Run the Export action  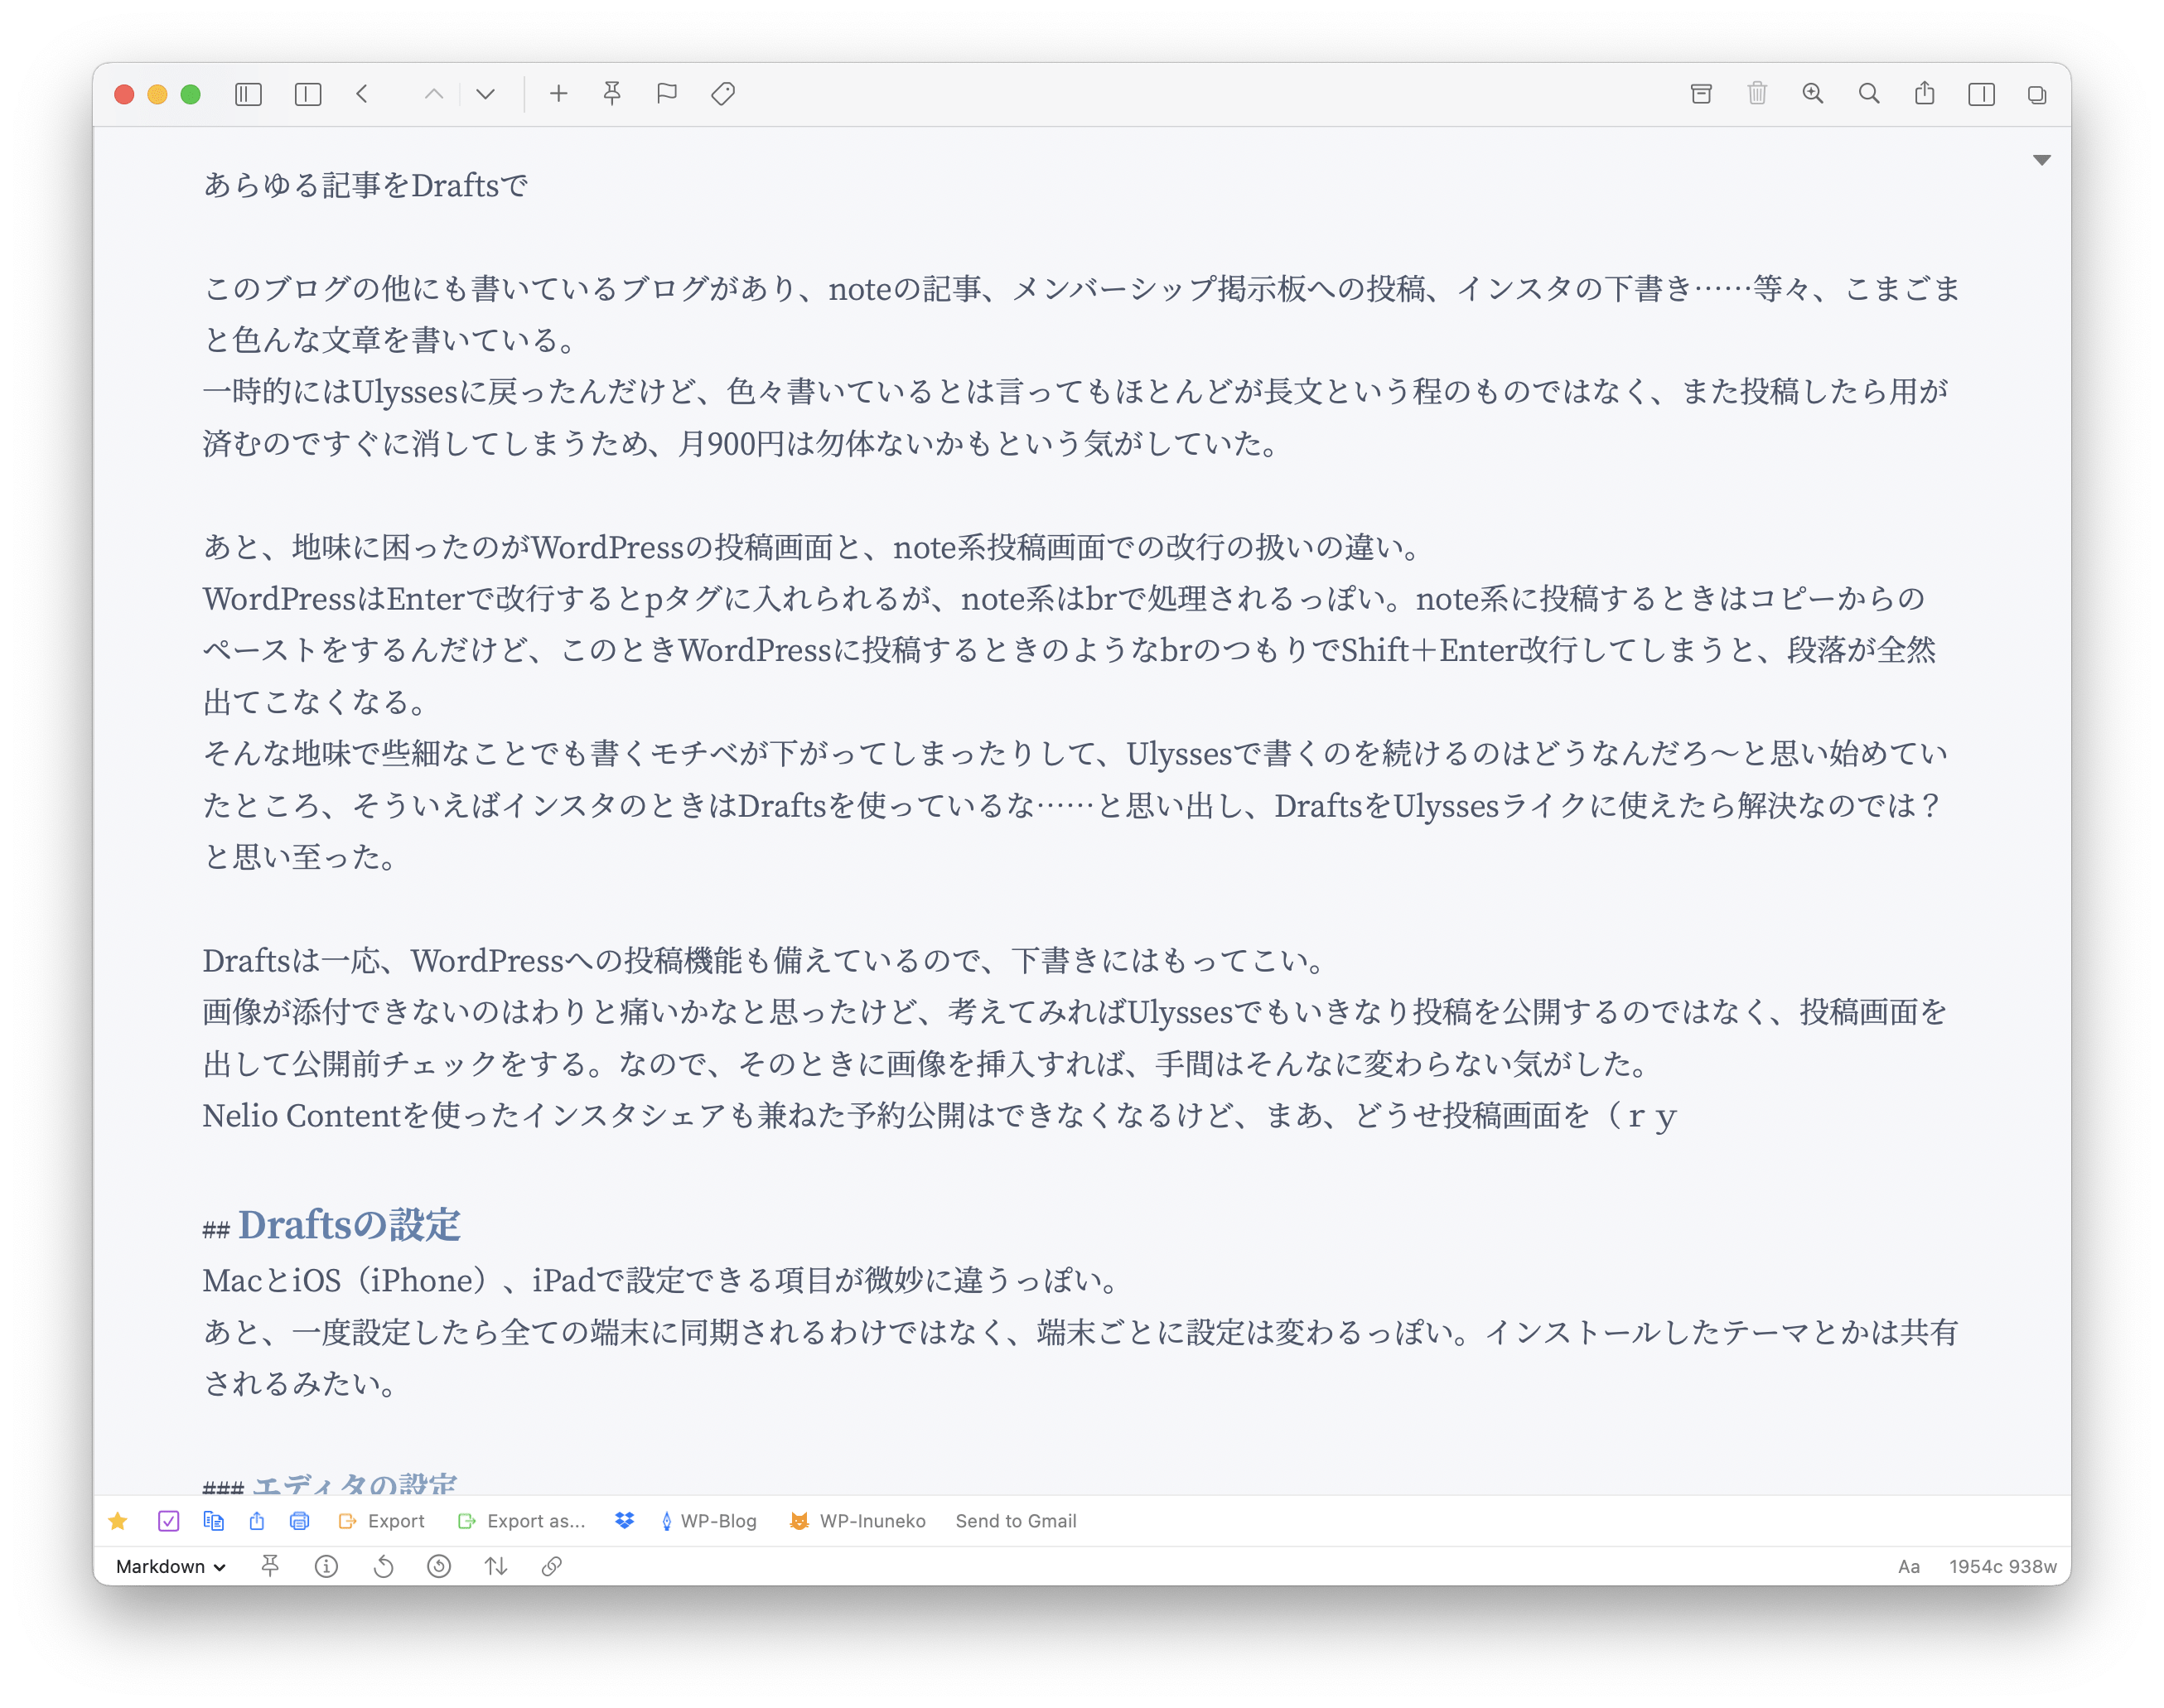coord(382,1521)
